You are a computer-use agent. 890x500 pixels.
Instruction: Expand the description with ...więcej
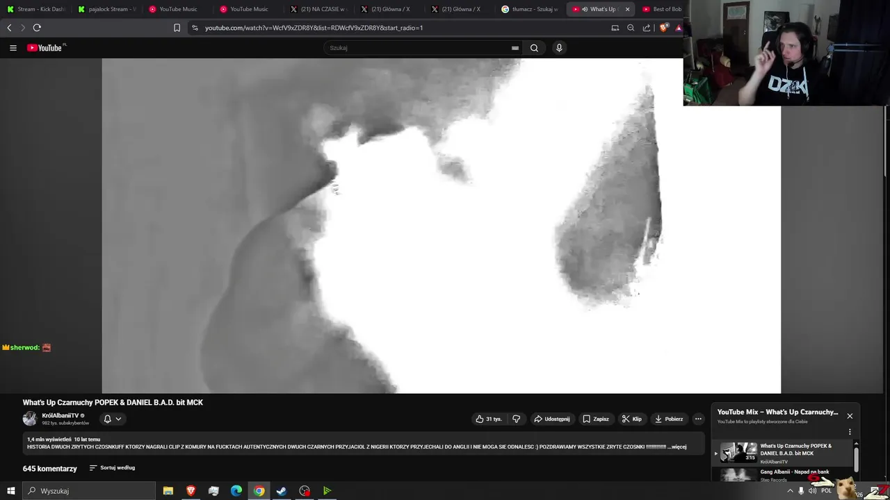[676, 447]
